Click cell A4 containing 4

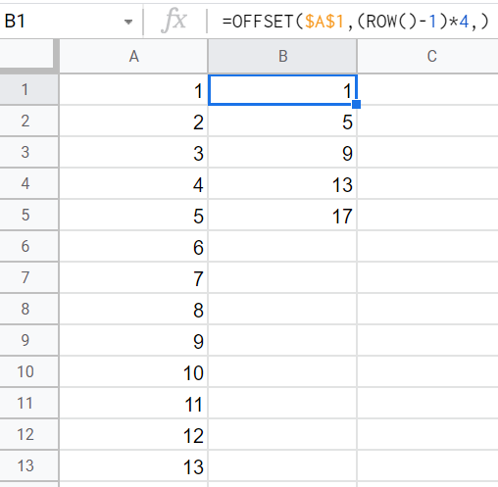pyautogui.click(x=133, y=183)
